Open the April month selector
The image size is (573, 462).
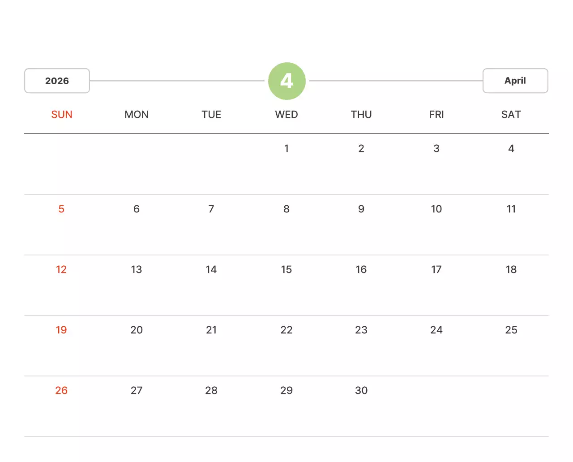[x=515, y=81]
